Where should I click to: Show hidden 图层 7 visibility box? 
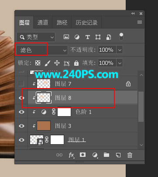point(21,84)
